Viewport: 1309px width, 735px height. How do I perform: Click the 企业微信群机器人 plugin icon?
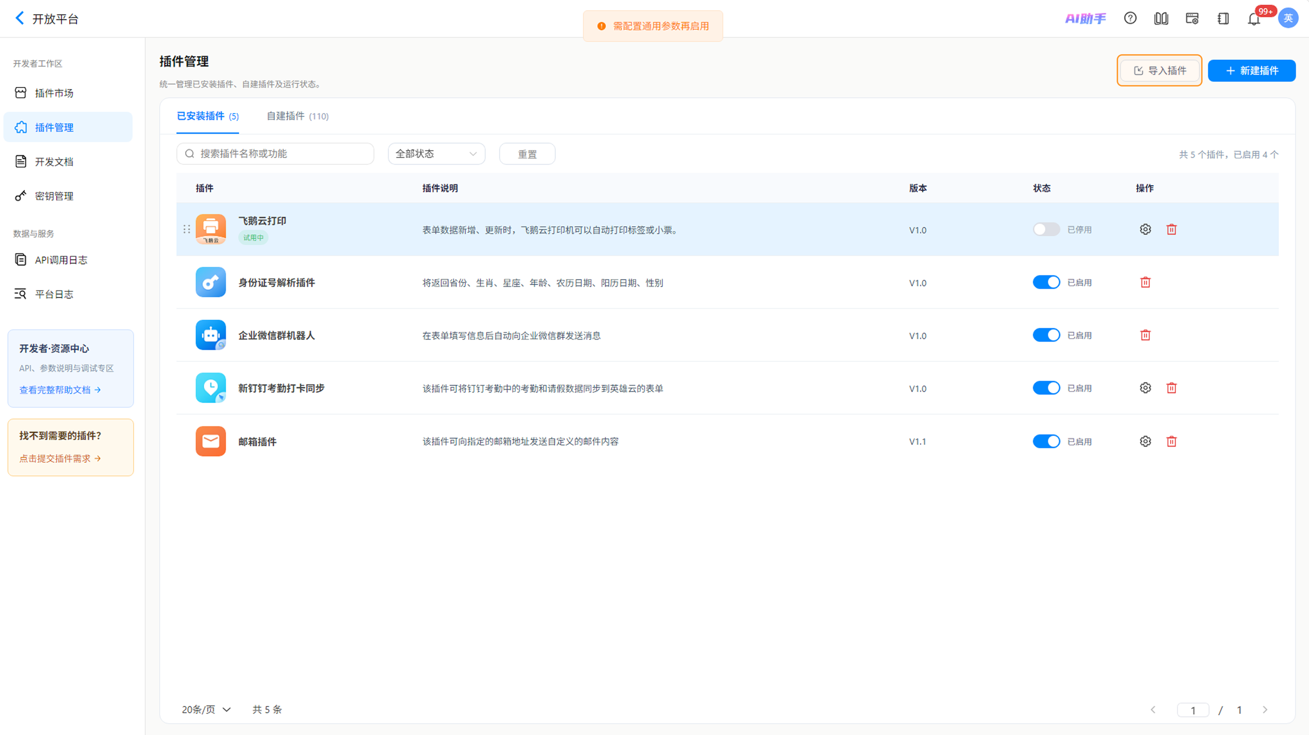click(x=210, y=335)
